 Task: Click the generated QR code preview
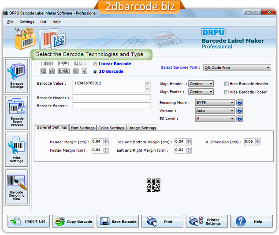tap(153, 185)
